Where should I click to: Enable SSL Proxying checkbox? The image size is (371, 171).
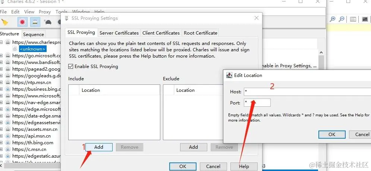[70, 67]
